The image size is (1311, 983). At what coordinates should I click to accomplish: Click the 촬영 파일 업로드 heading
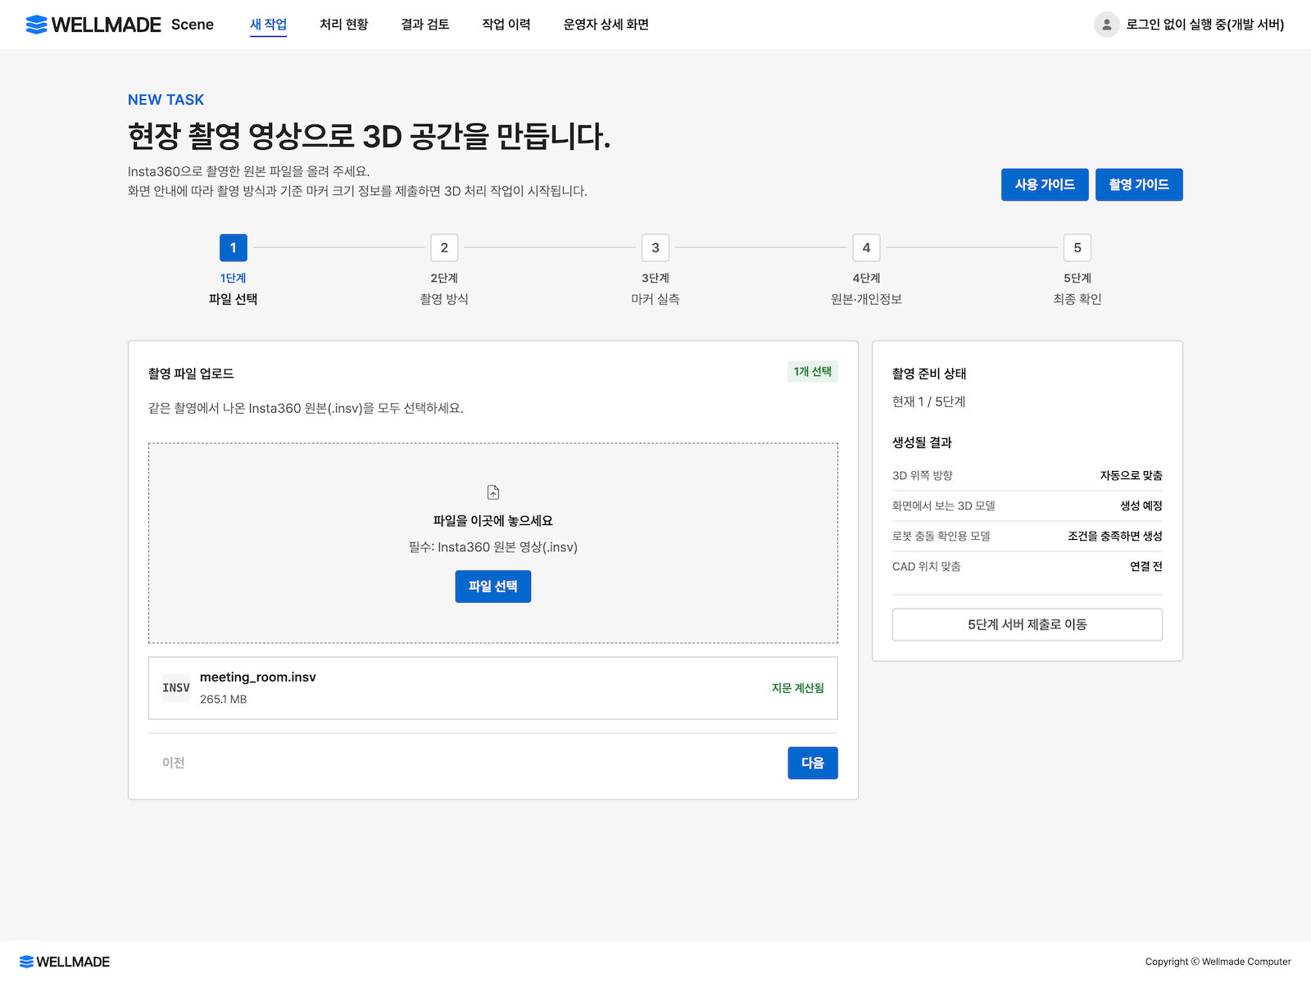coord(191,374)
